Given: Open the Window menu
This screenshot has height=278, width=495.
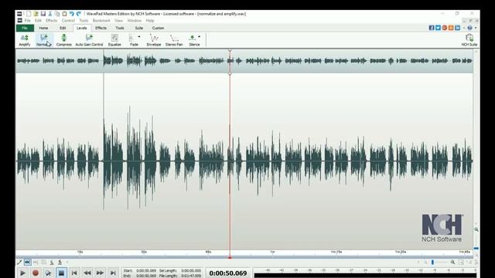Looking at the screenshot, I should tap(134, 21).
